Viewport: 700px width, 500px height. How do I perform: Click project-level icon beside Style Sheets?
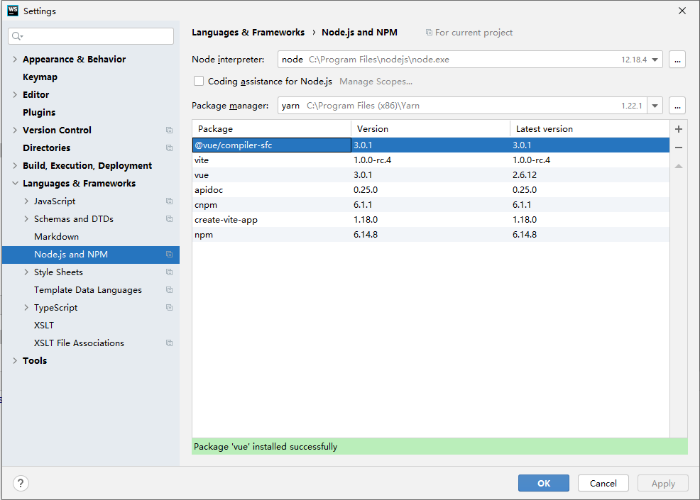pyautogui.click(x=169, y=272)
